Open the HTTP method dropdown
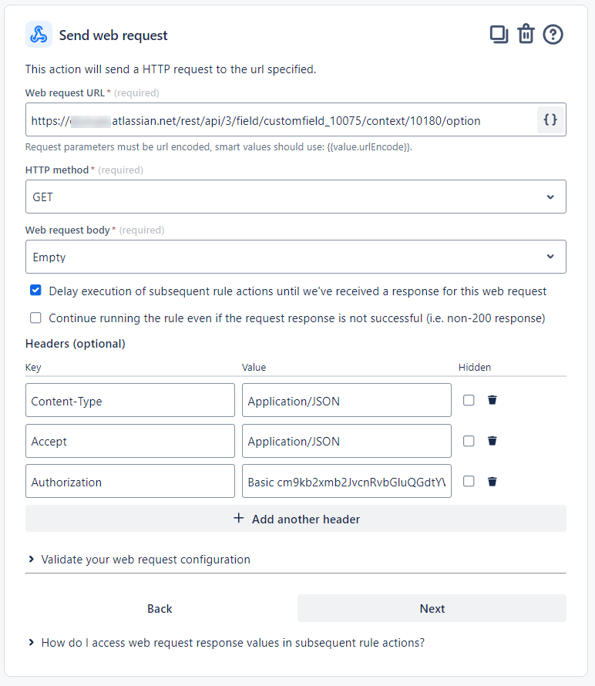Image resolution: width=595 pixels, height=686 pixels. pyautogui.click(x=295, y=197)
